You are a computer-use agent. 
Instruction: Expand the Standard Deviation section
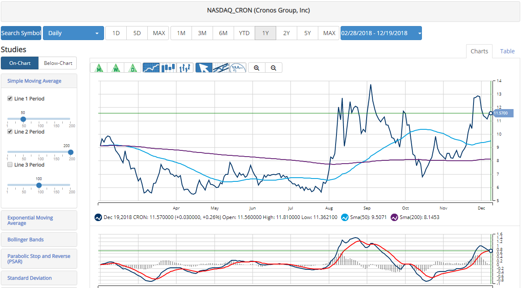click(x=39, y=278)
